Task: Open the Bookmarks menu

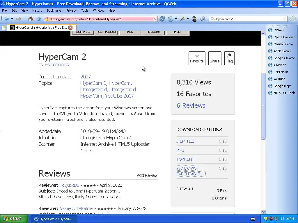Action: [x=54, y=10]
